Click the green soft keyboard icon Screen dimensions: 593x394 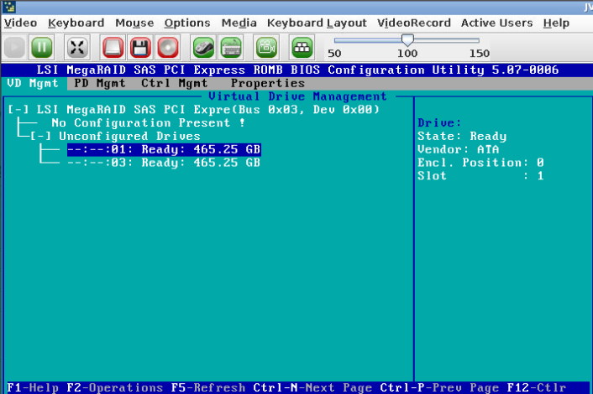pos(231,47)
